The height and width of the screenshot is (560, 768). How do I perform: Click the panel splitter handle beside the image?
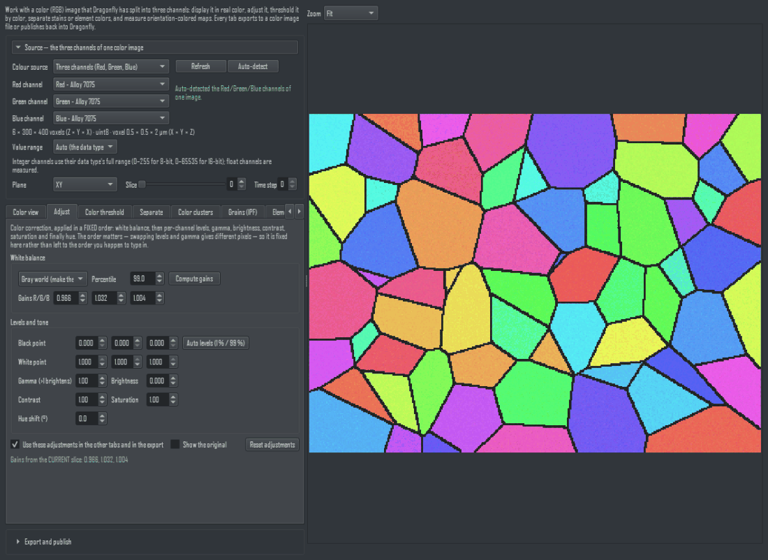pyautogui.click(x=306, y=281)
